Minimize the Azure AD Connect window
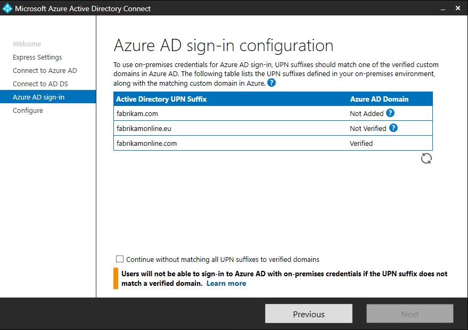The height and width of the screenshot is (330, 468). pos(442,9)
